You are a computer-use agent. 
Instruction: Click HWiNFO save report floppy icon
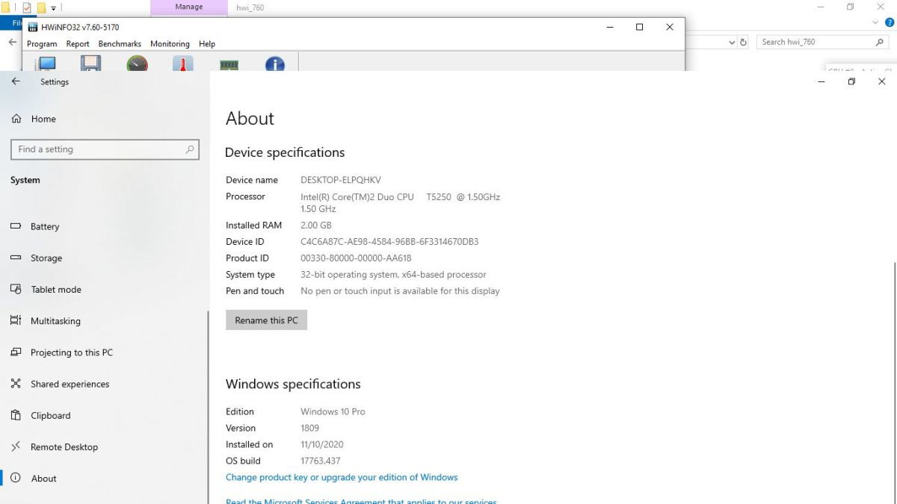point(91,63)
